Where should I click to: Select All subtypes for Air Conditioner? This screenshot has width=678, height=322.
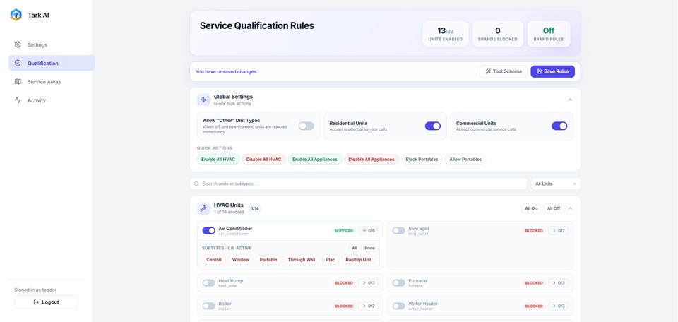(x=354, y=248)
